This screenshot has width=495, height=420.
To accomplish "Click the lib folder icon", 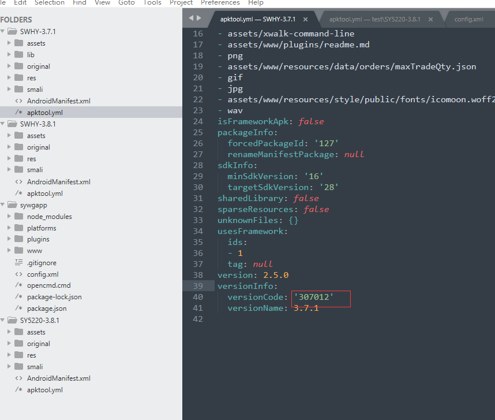I will [x=19, y=54].
